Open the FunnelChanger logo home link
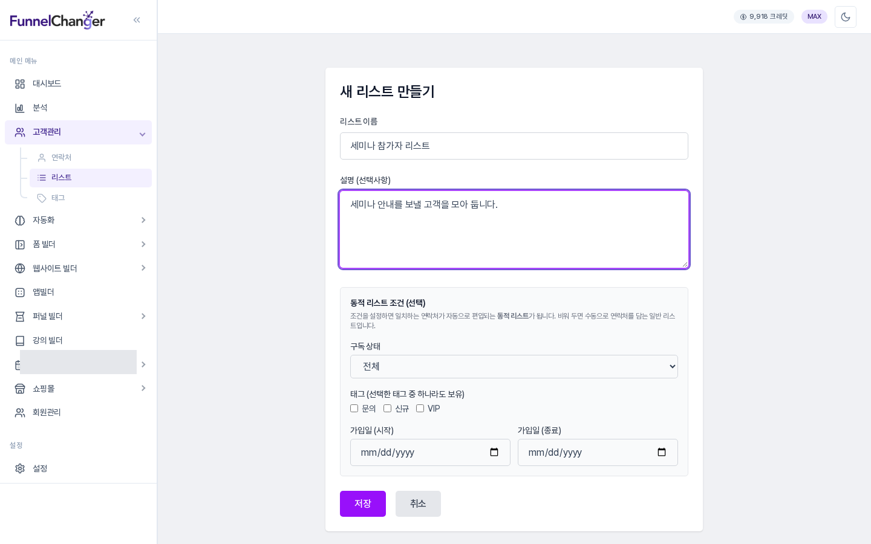The width and height of the screenshot is (871, 544). 57,21
